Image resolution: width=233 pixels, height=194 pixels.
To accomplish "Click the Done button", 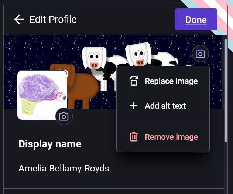I will [x=196, y=20].
